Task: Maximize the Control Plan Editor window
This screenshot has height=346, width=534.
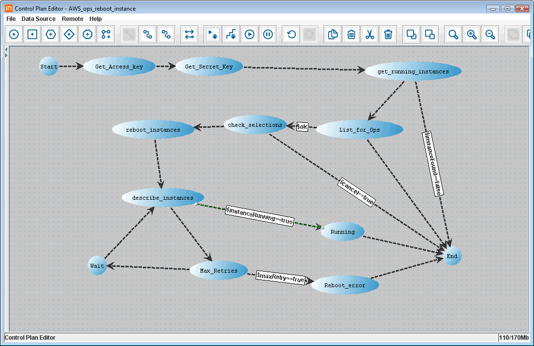Action: coord(507,9)
